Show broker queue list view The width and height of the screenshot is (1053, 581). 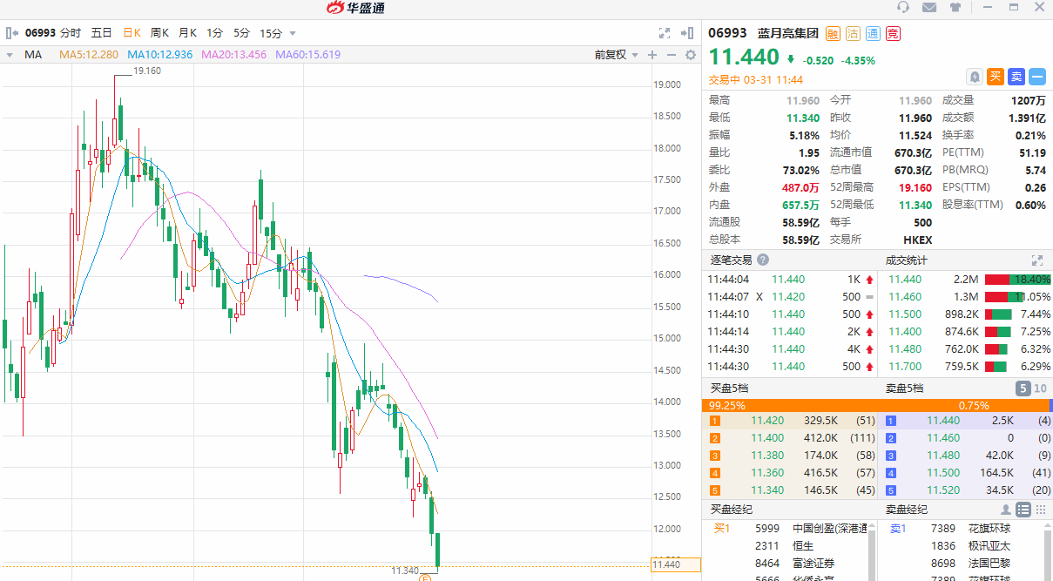click(x=1023, y=510)
